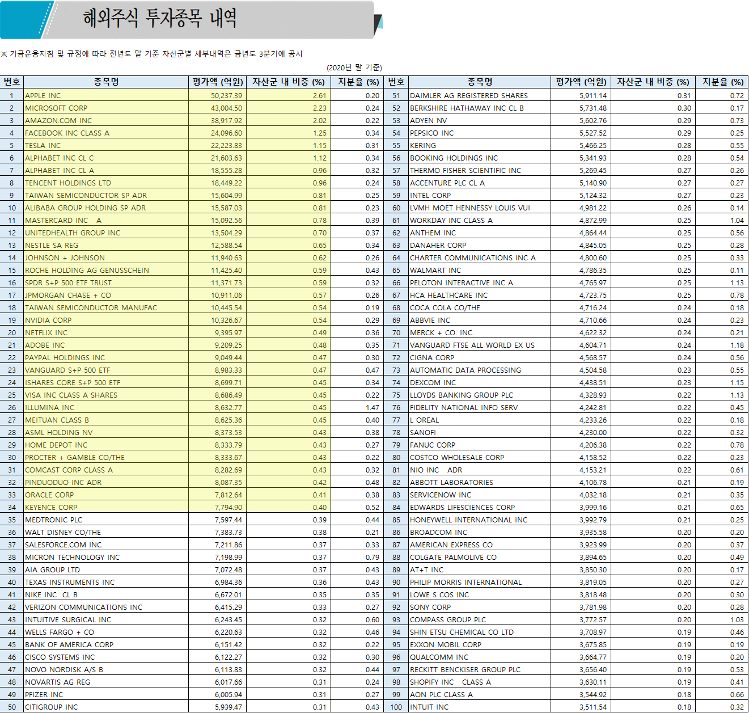Select BERKSHIRE HATHAWAY INC CL B
Image resolution: width=749 pixels, height=713 pixels.
pyautogui.click(x=480, y=108)
